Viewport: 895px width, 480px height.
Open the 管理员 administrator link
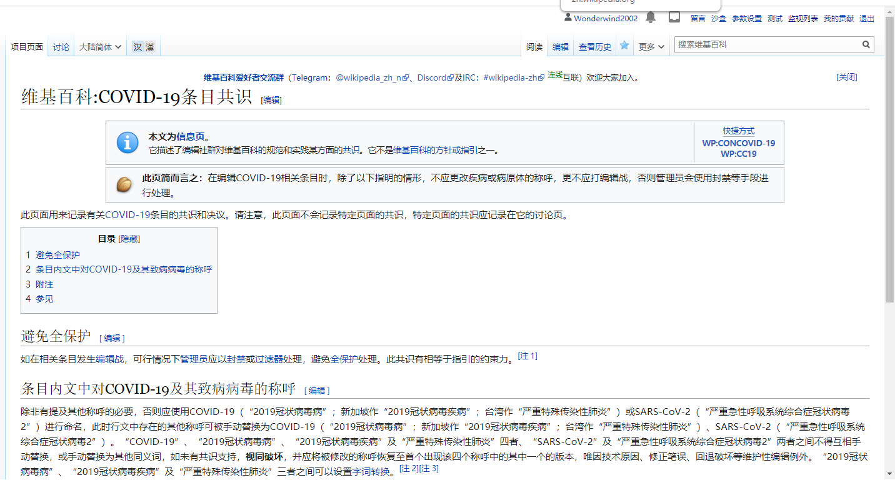click(194, 359)
